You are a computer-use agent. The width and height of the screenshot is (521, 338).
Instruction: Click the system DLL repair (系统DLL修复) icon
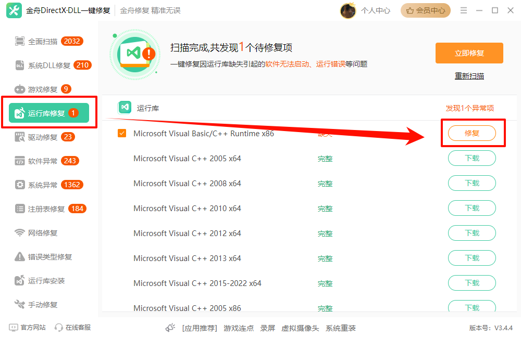(x=20, y=66)
